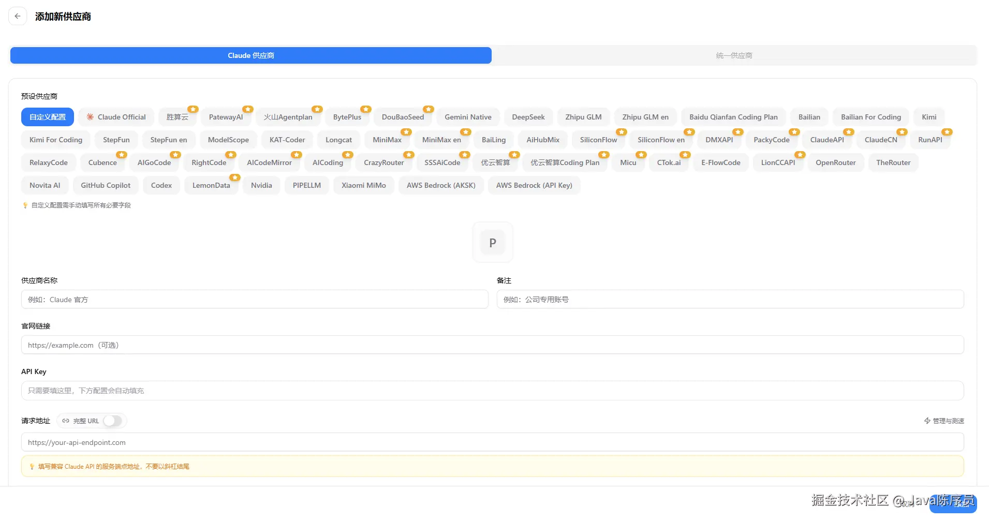The width and height of the screenshot is (989, 521).
Task: Select the Nvidia preset
Action: click(x=261, y=185)
